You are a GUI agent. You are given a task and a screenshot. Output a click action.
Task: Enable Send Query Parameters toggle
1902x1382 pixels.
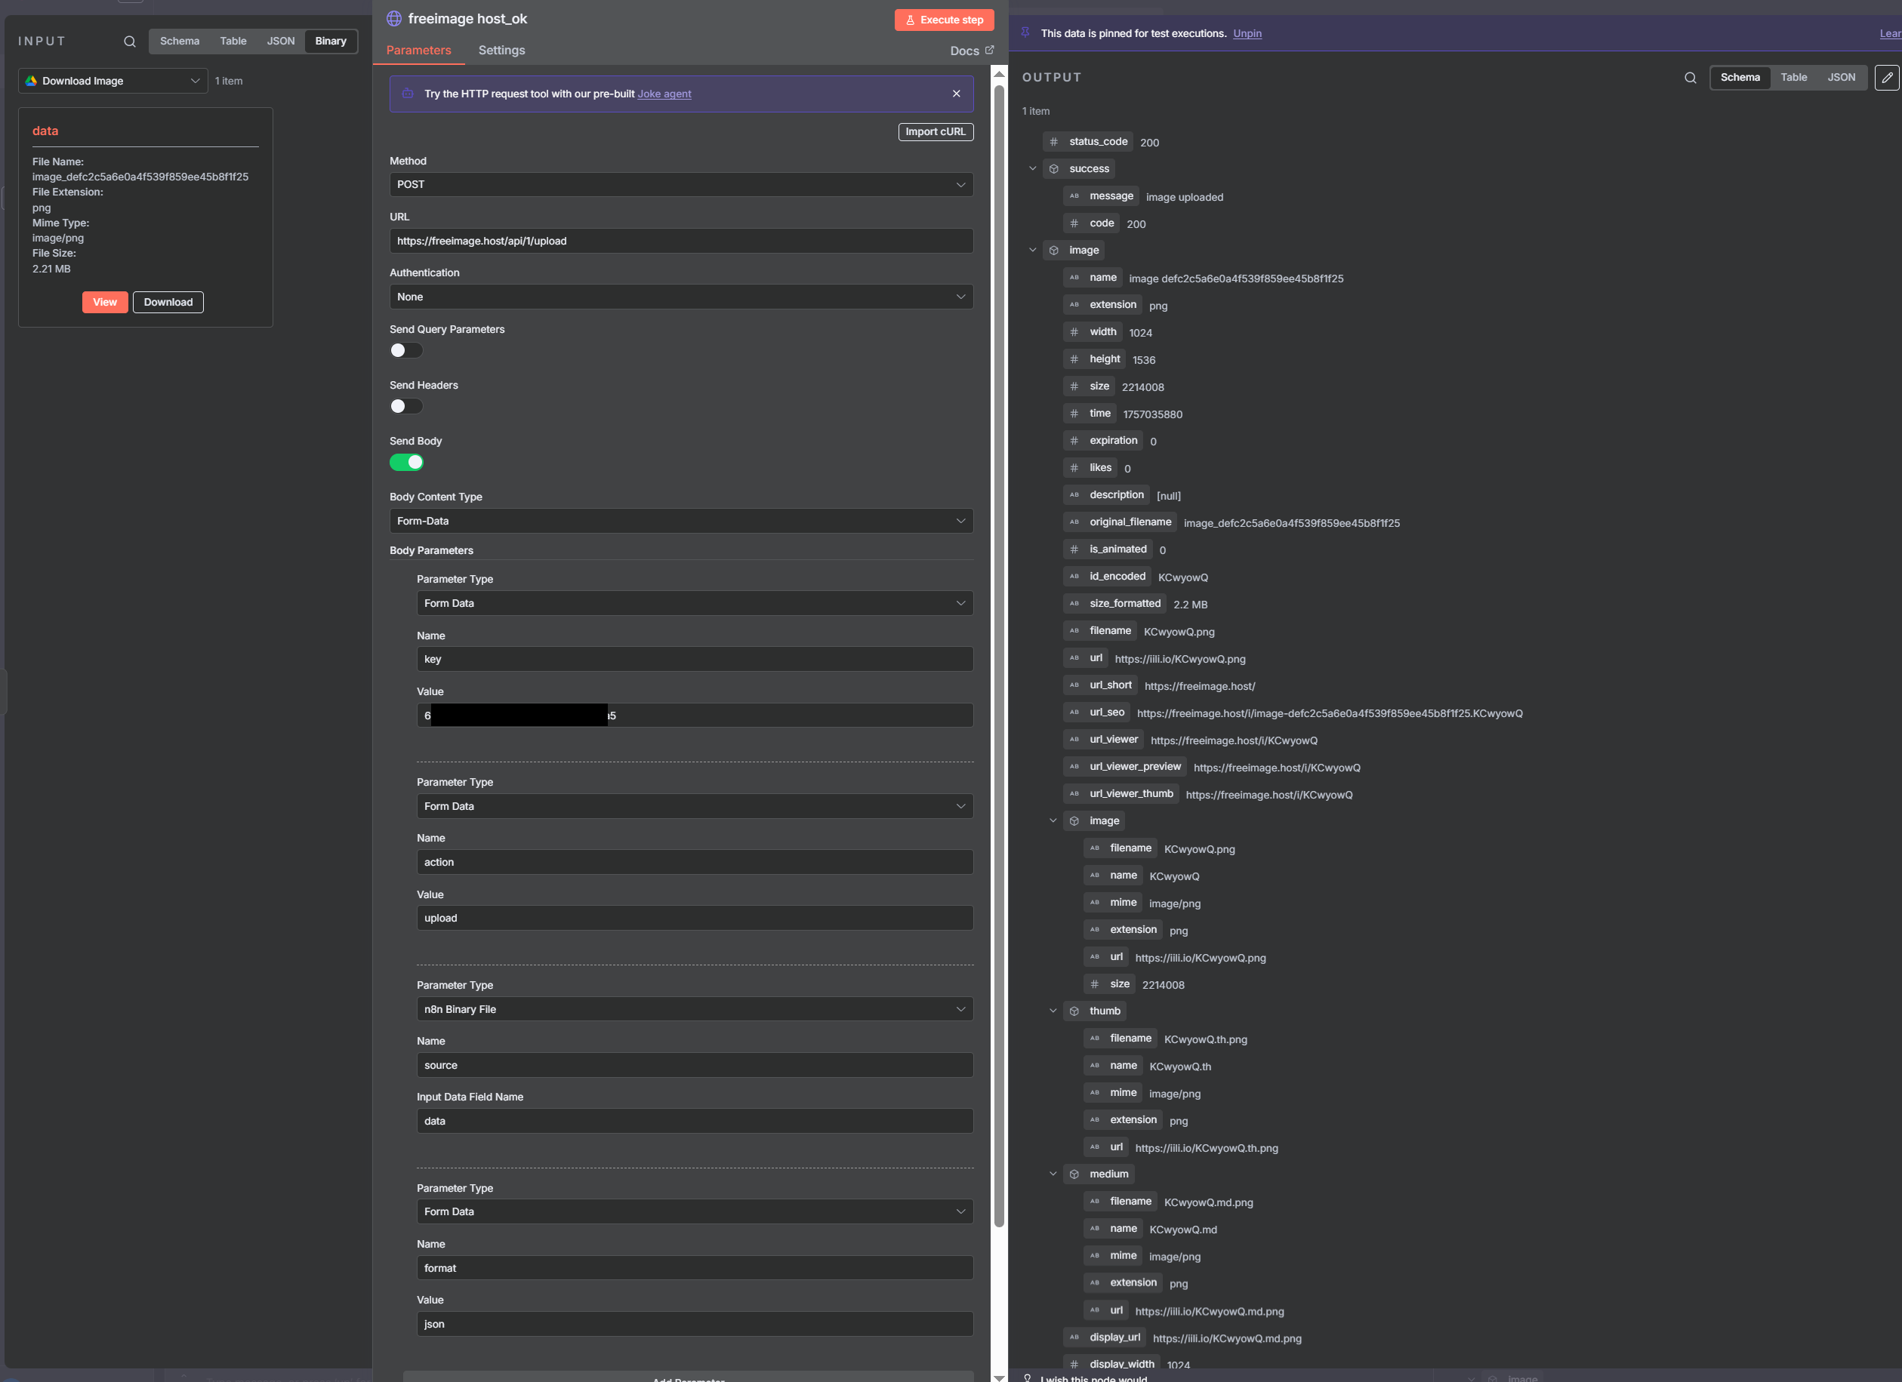coord(406,350)
